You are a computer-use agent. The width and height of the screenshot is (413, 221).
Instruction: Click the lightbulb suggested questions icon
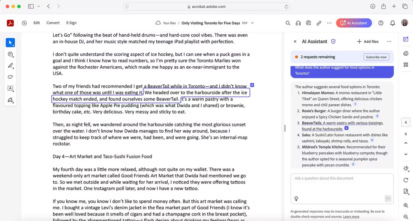pos(296,199)
